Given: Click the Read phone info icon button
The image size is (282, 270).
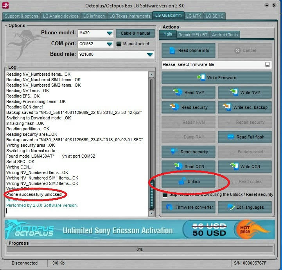Looking at the screenshot, I should coord(189,51).
